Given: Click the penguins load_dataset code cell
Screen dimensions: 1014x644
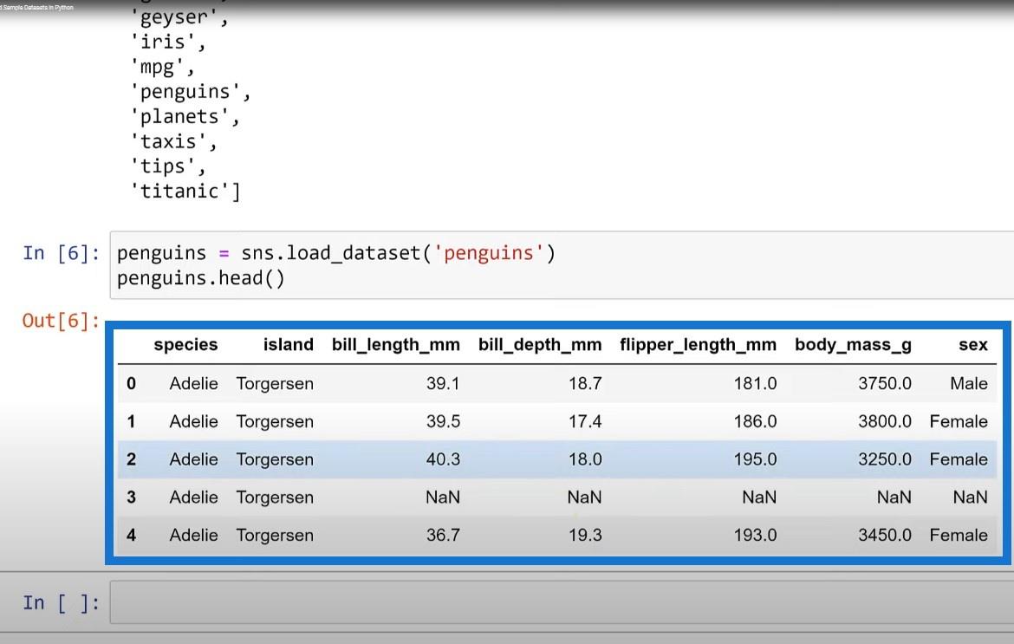Looking at the screenshot, I should click(562, 265).
